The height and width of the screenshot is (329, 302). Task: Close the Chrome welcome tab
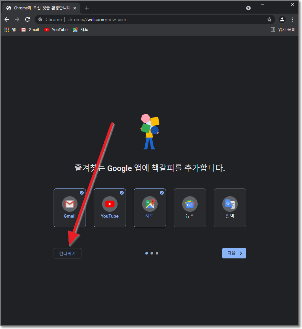pyautogui.click(x=75, y=8)
